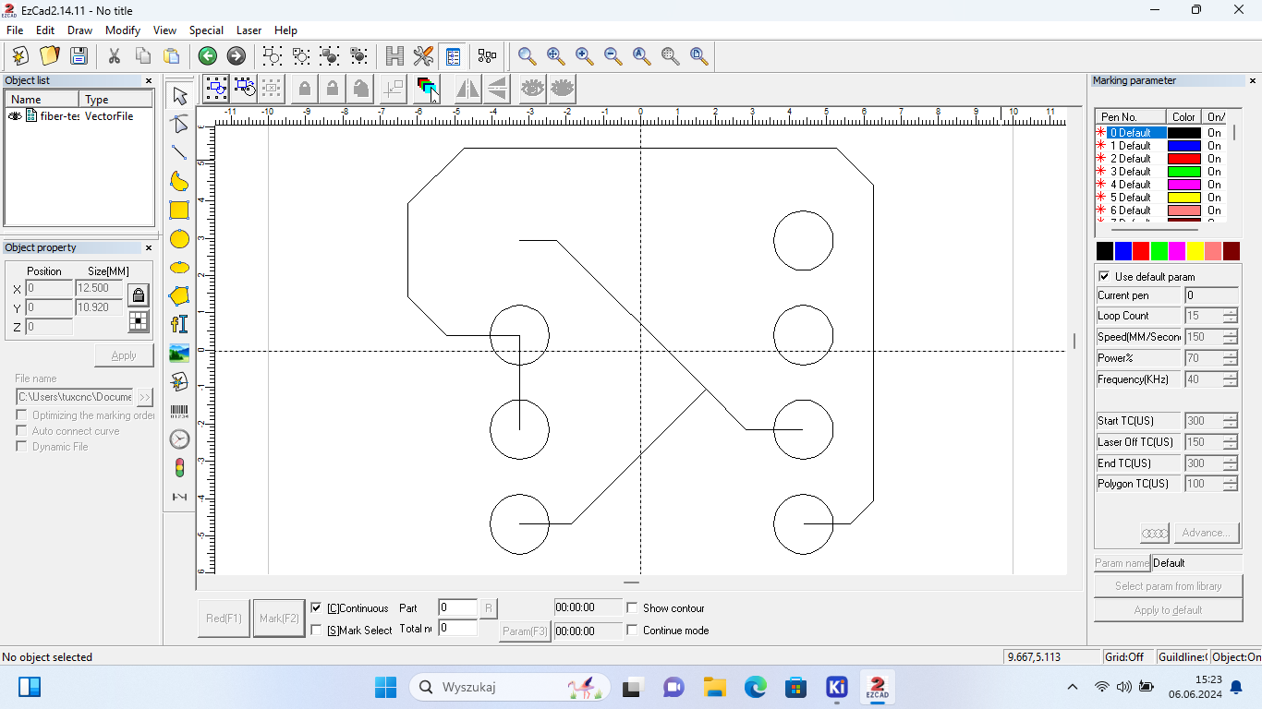Screen dimensions: 1262x709
Task: Enable the Continue mode checkbox
Action: pyautogui.click(x=632, y=631)
